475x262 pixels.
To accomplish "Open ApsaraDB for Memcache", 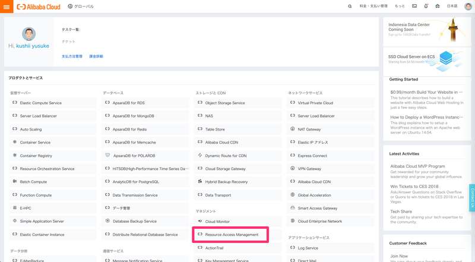I will [145, 142].
